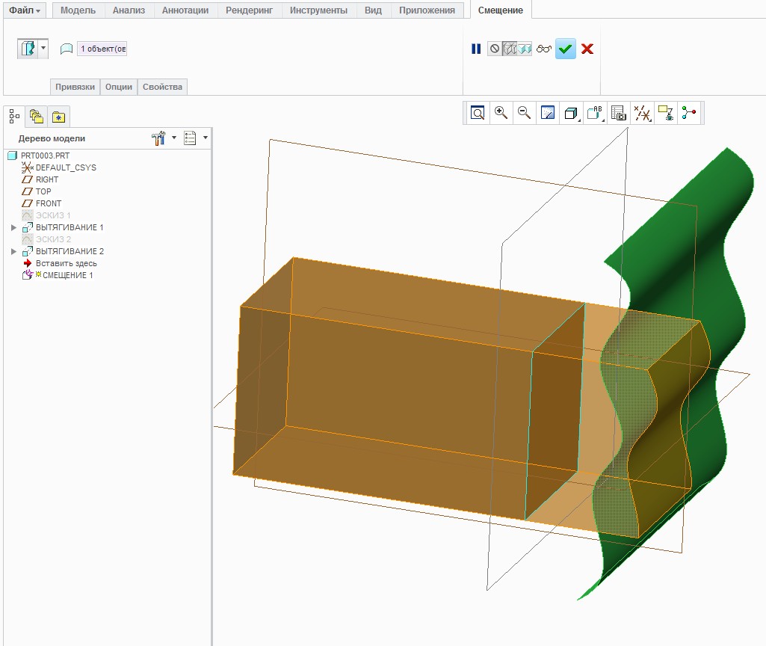This screenshot has width=766, height=646.
Task: Switch to the Инструменты ribbon tab
Action: tap(318, 10)
